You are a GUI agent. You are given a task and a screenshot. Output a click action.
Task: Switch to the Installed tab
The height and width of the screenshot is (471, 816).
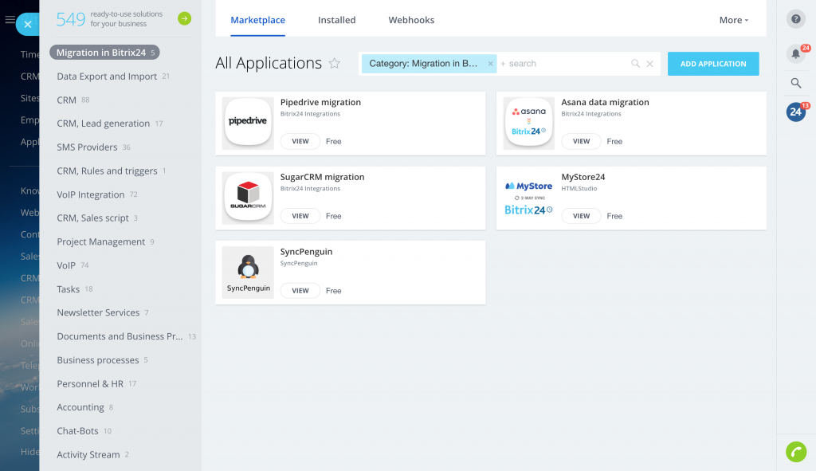click(x=336, y=20)
